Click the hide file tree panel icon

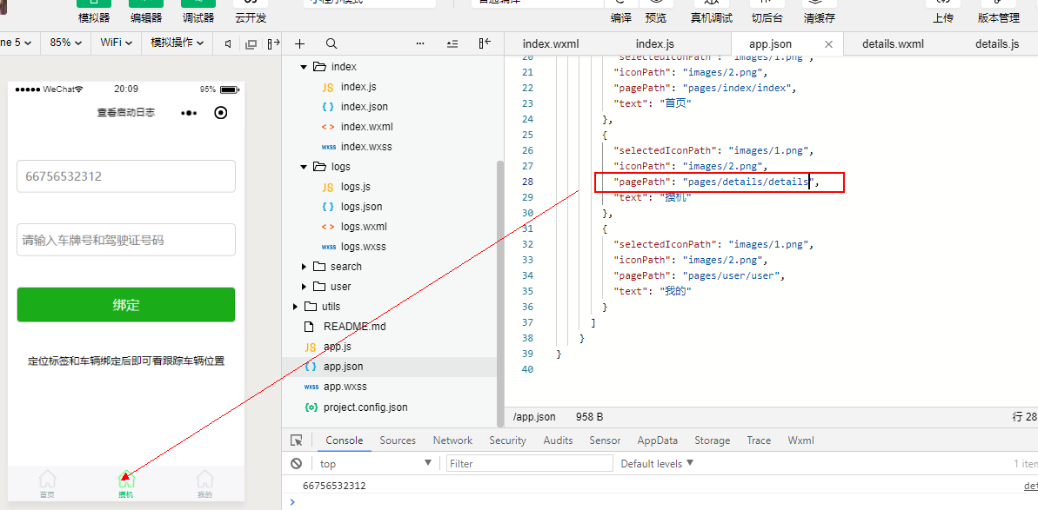[x=485, y=44]
